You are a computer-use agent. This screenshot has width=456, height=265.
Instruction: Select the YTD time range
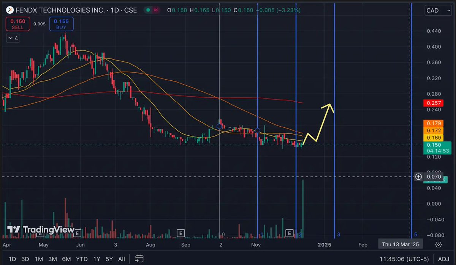(x=82, y=259)
